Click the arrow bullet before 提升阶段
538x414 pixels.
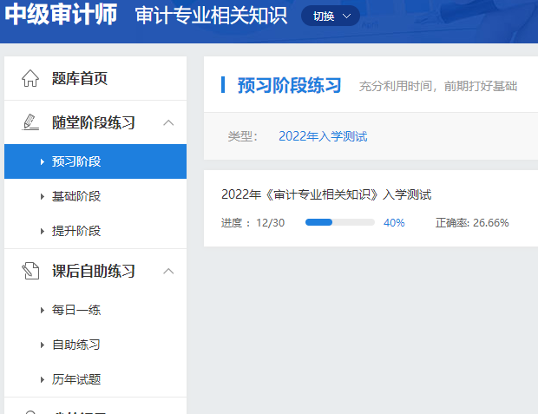43,231
